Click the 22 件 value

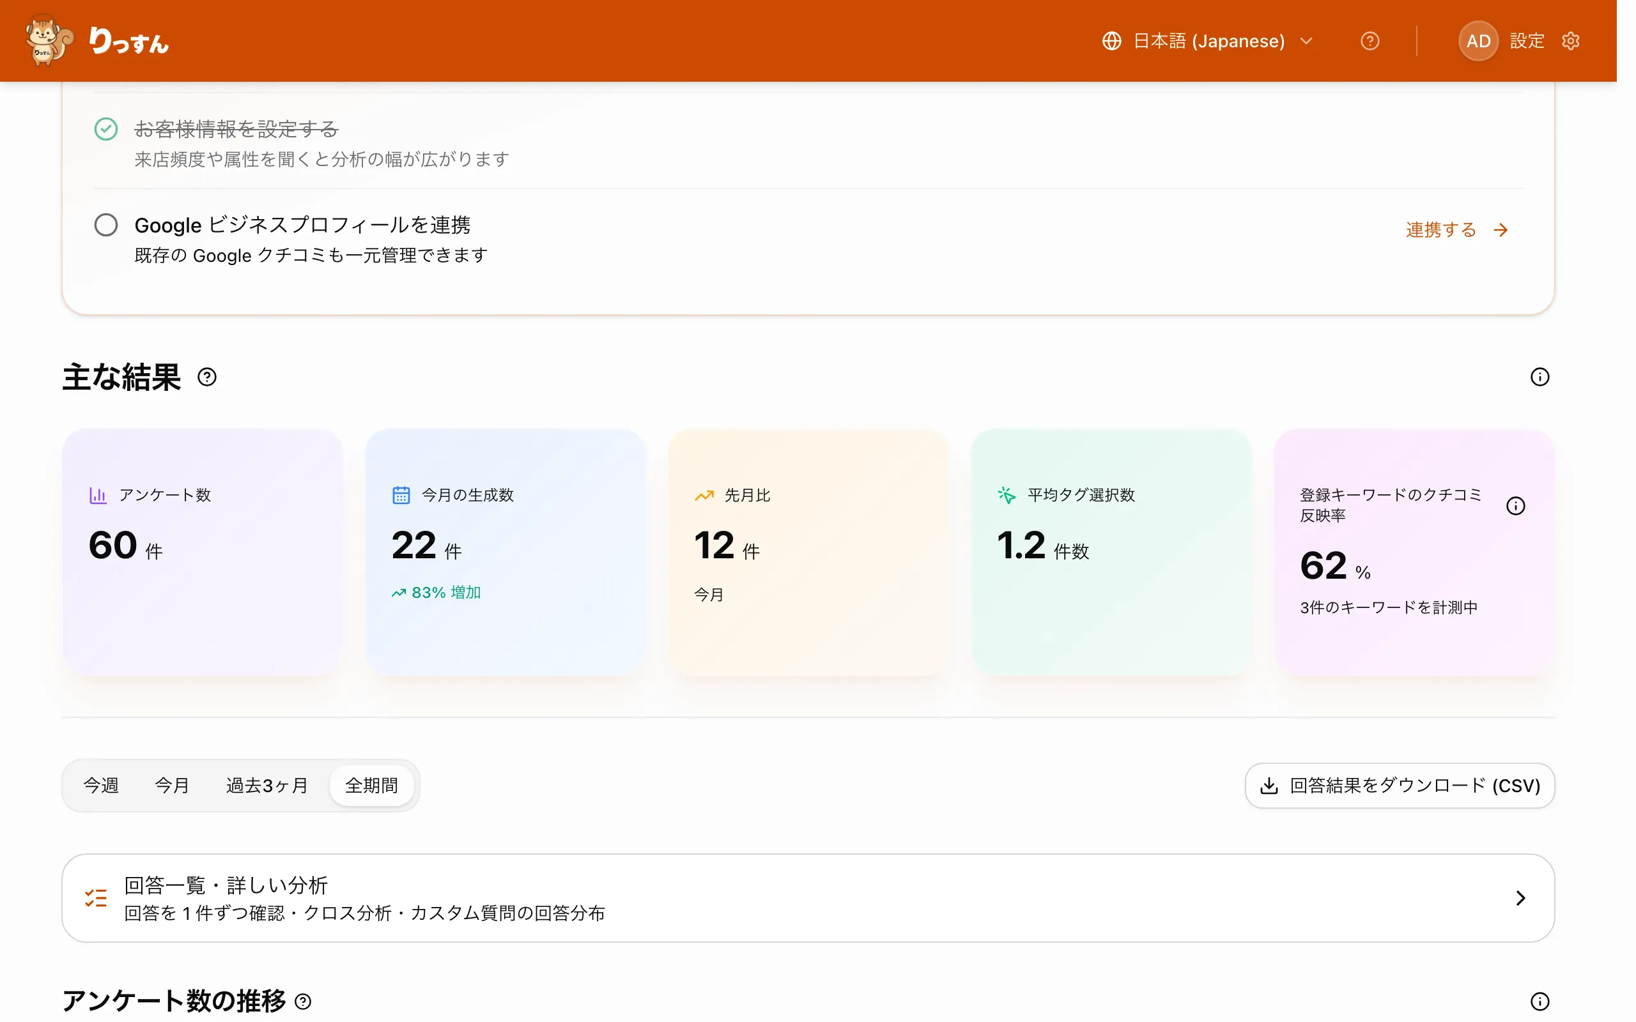click(426, 545)
